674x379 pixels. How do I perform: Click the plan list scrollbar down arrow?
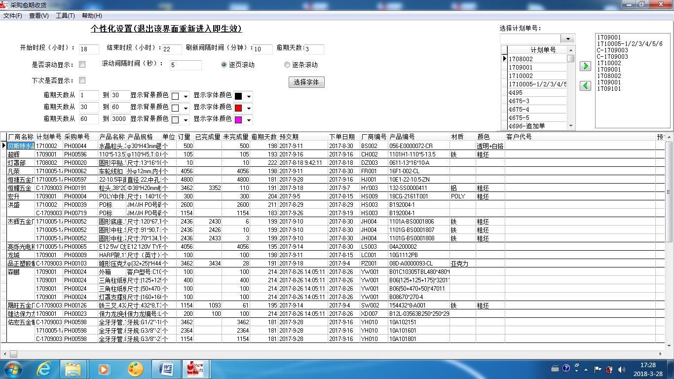(571, 126)
